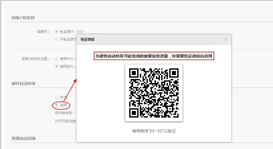Image resolution: width=273 pixels, height=149 pixels.
Task: Turn off auto-forwarding with 关闭 radio
Action: coord(57,97)
